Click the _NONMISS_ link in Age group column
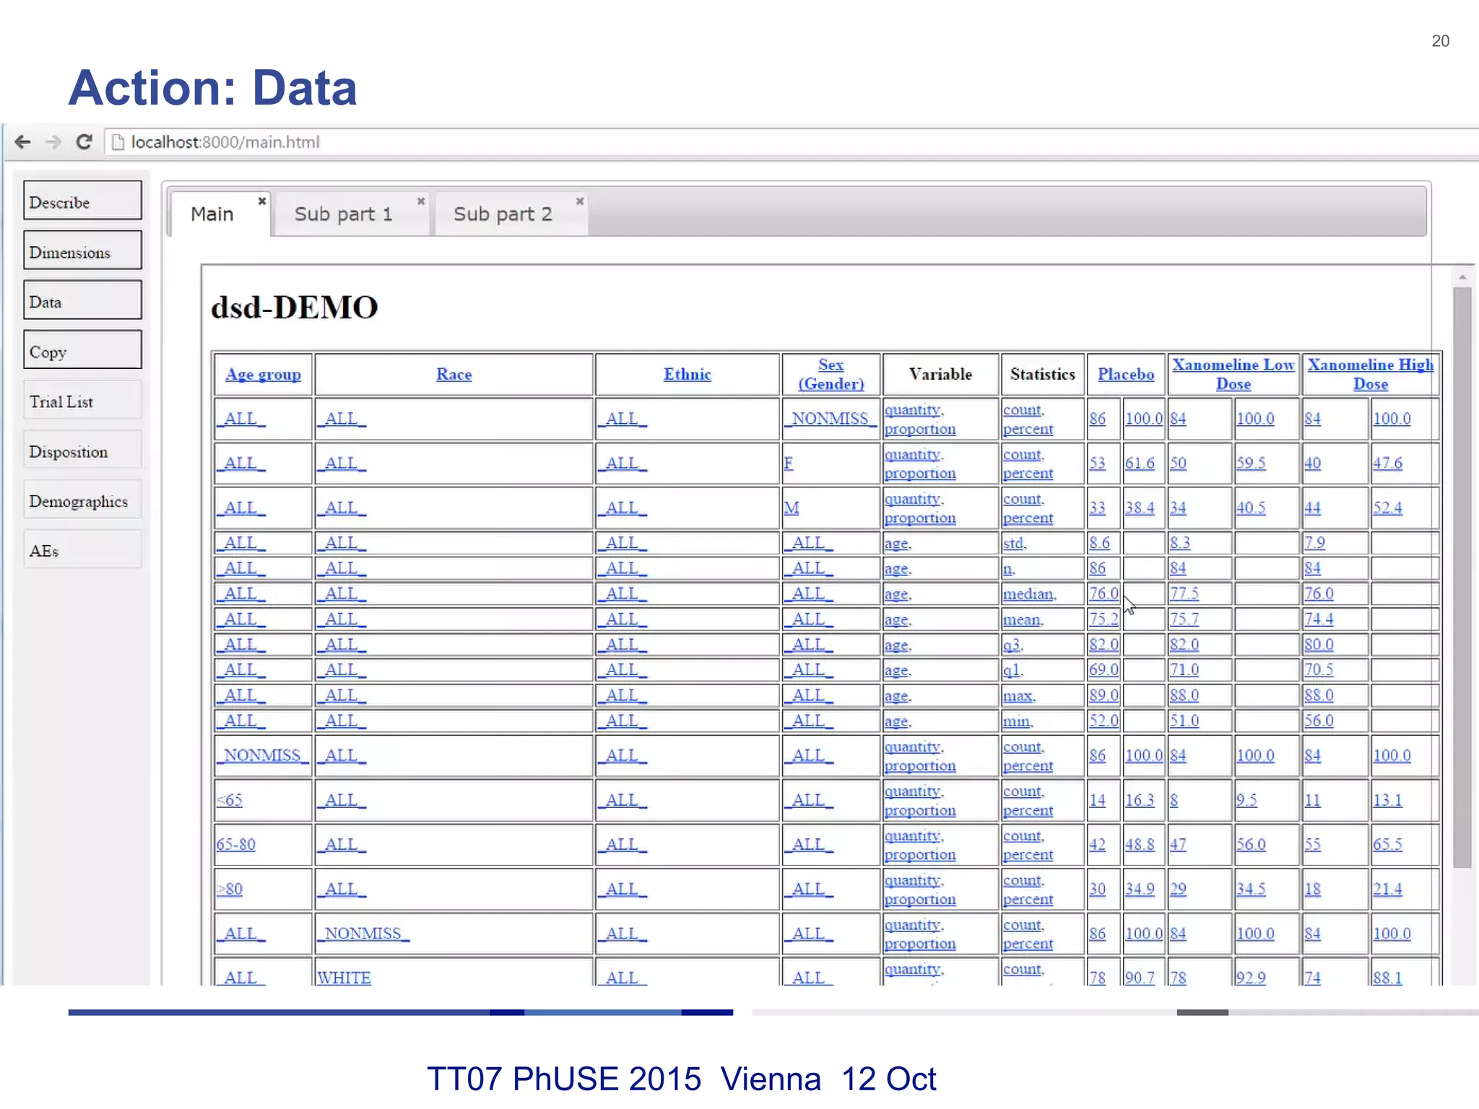 coord(262,756)
